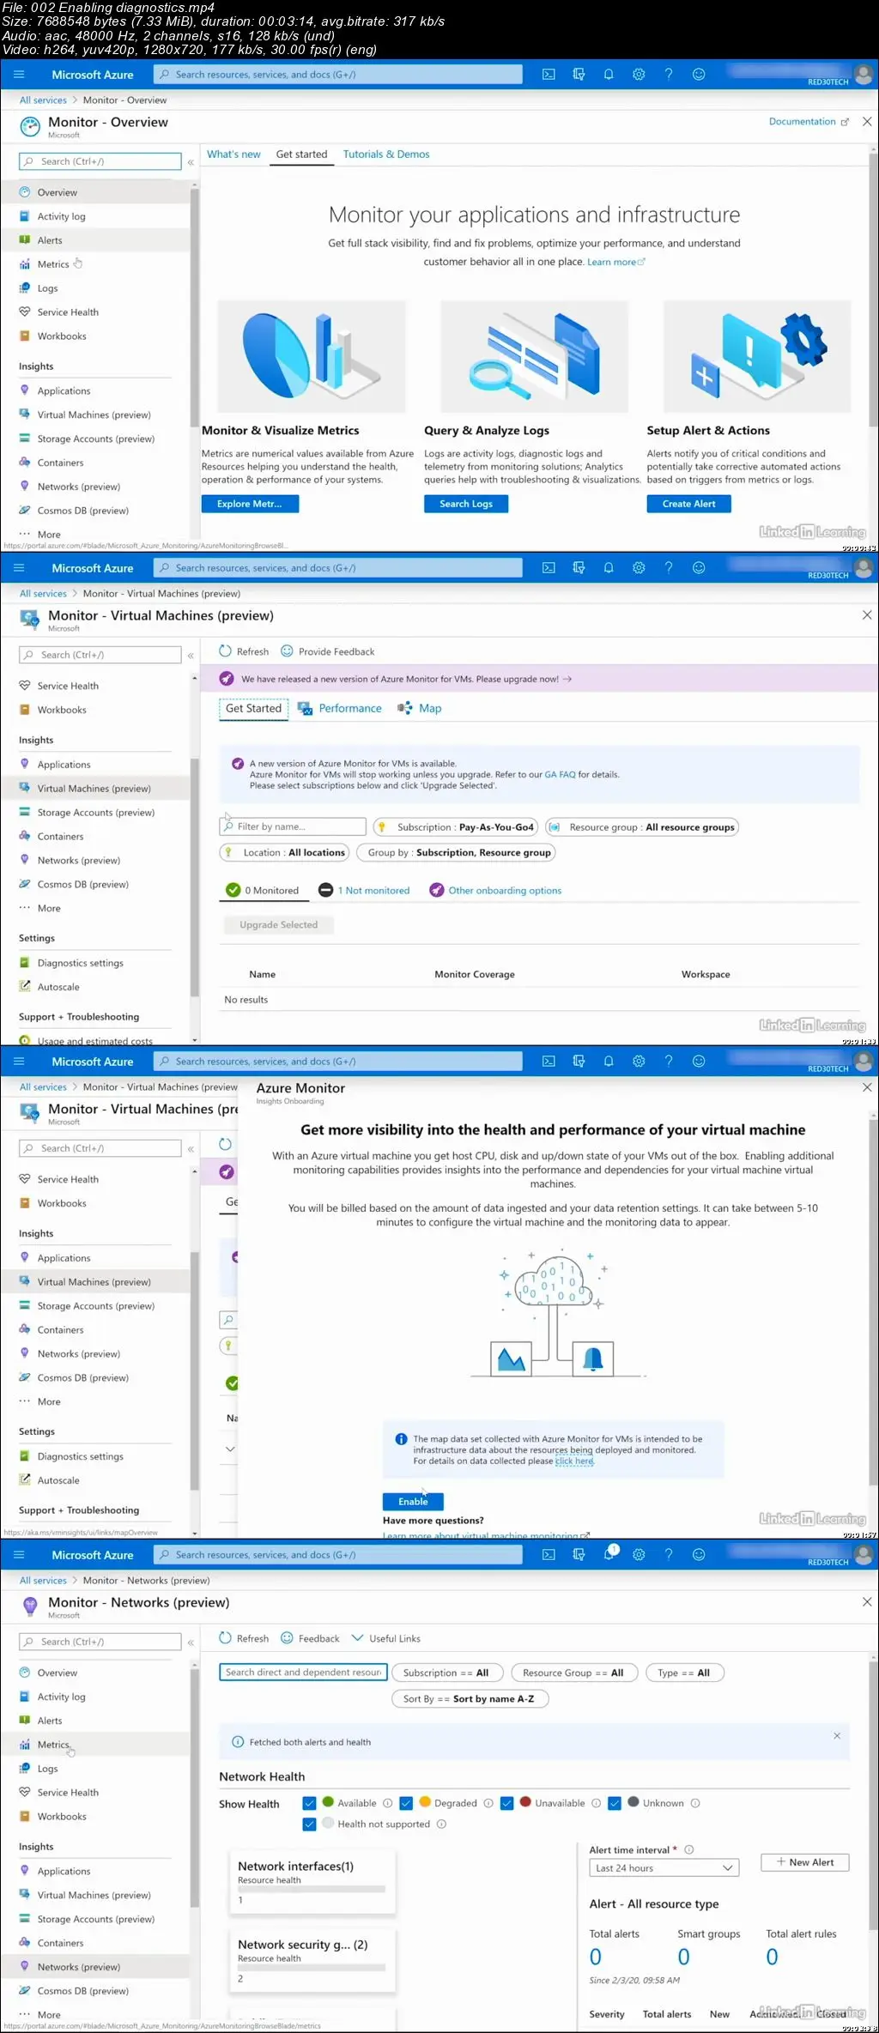The image size is (879, 2033).
Task: Click the Explore Metrics button
Action: 250,504
